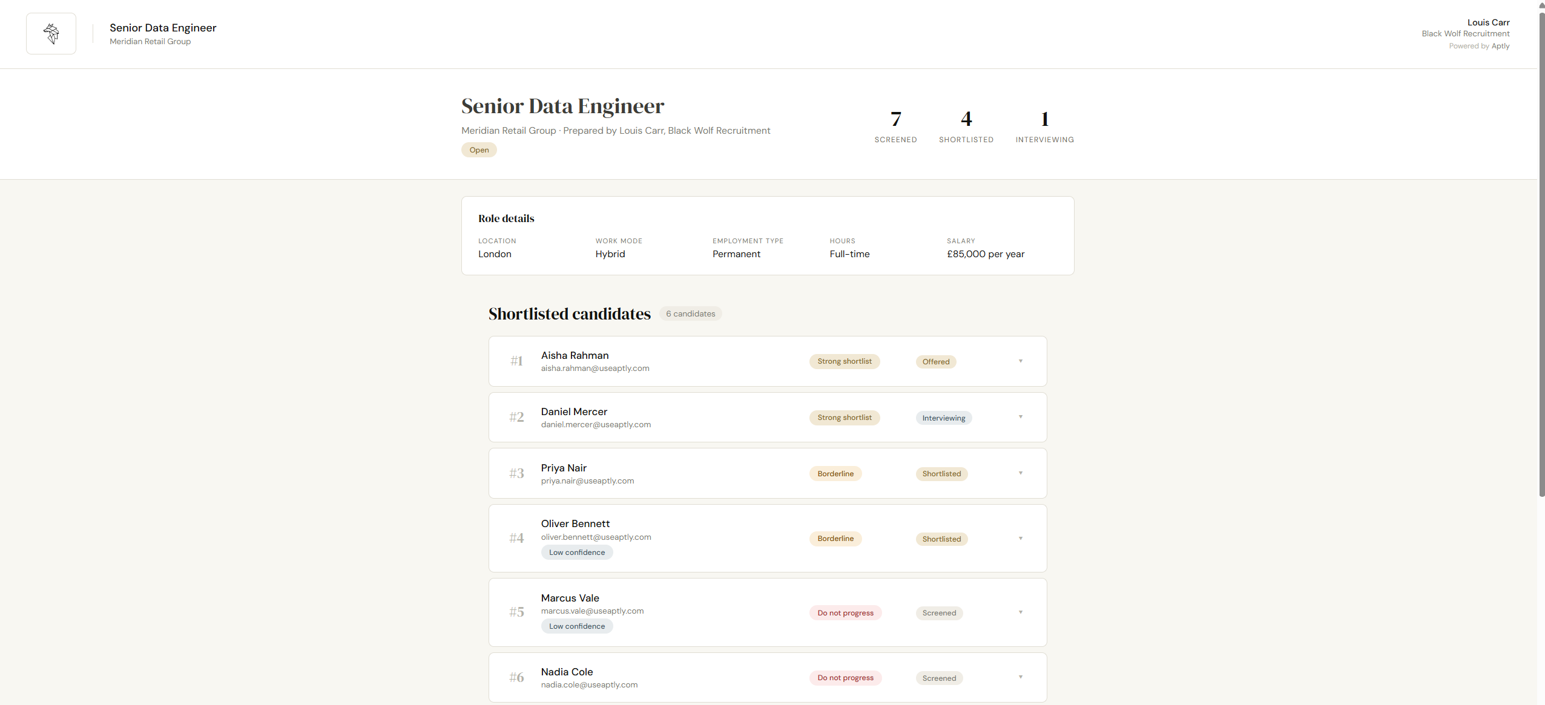Click the 1 Interviewing statistic
1545x705 pixels.
coord(1045,126)
